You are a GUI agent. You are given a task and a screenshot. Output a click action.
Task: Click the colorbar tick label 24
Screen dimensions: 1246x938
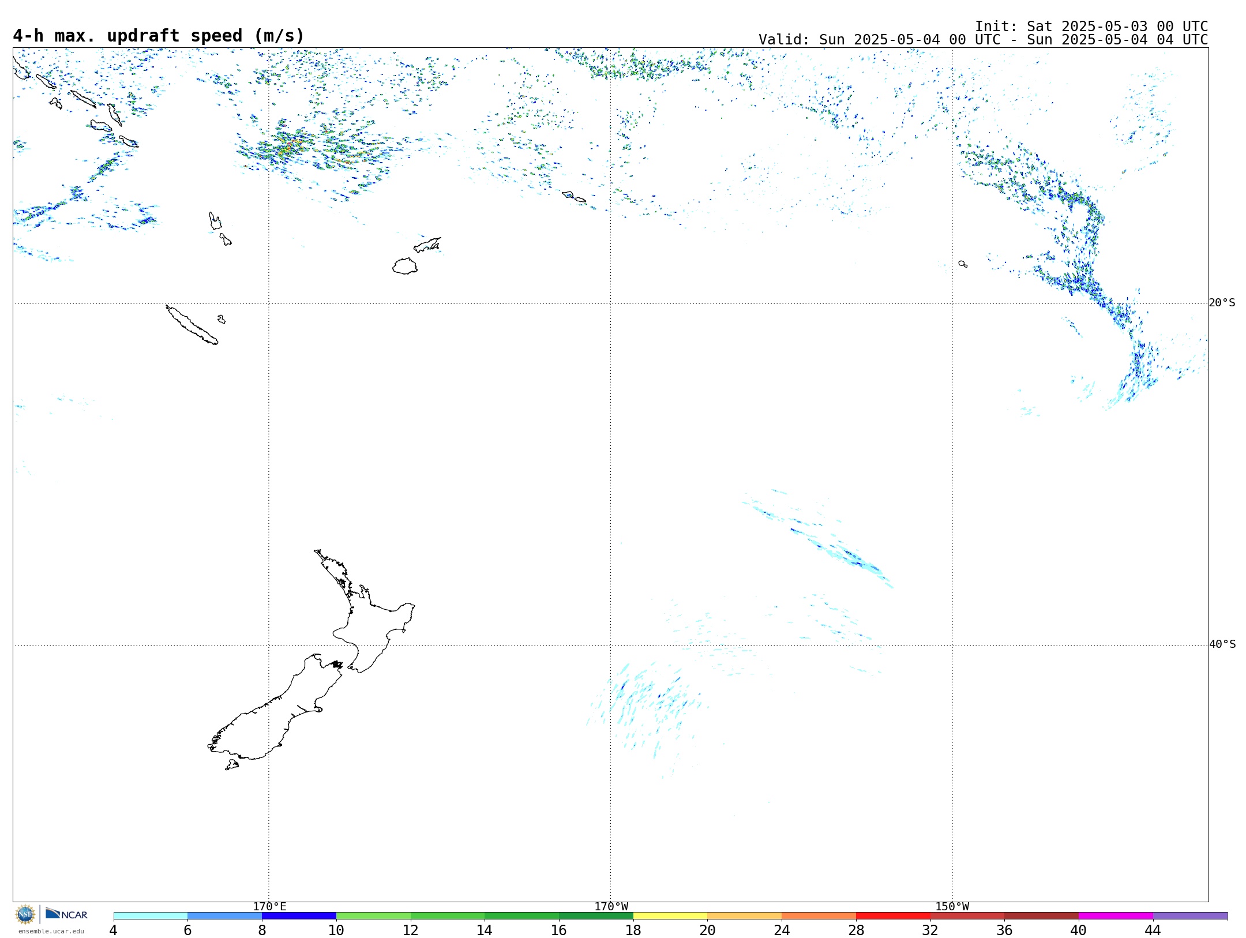[x=782, y=930]
